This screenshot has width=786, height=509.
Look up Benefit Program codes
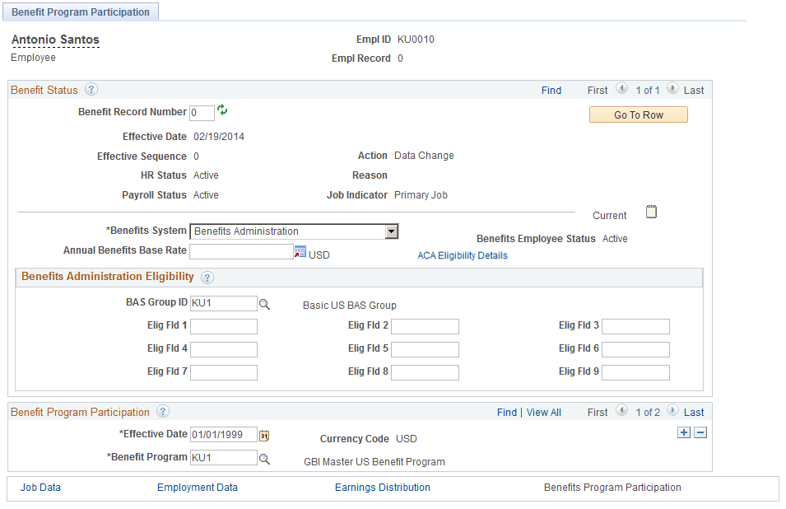(263, 457)
